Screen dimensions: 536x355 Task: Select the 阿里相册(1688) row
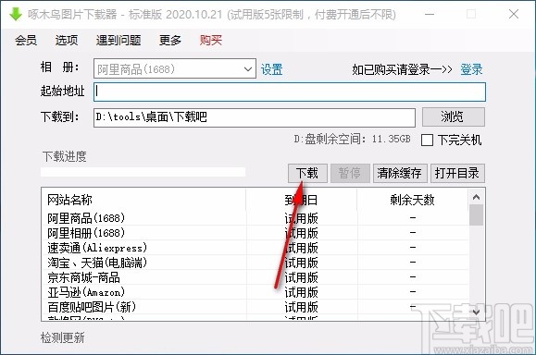[255, 233]
